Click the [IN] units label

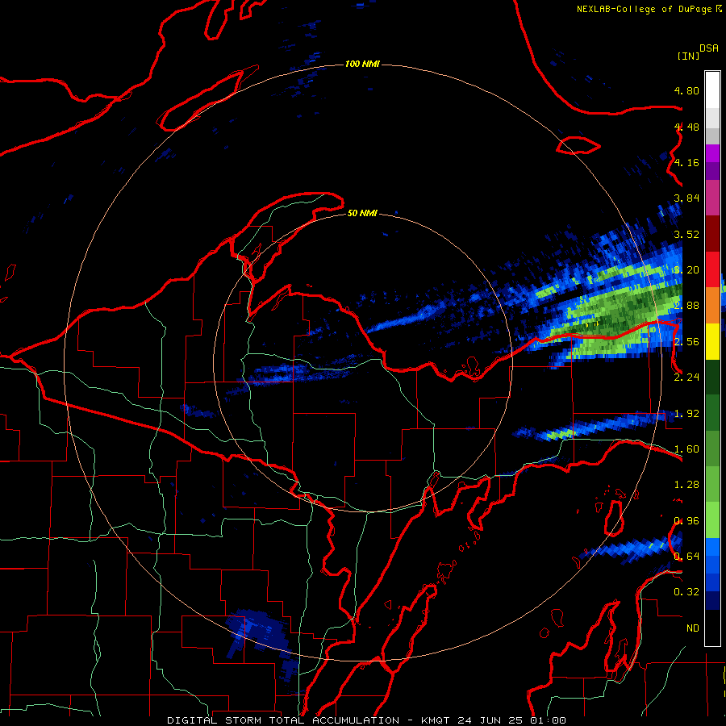pyautogui.click(x=689, y=56)
